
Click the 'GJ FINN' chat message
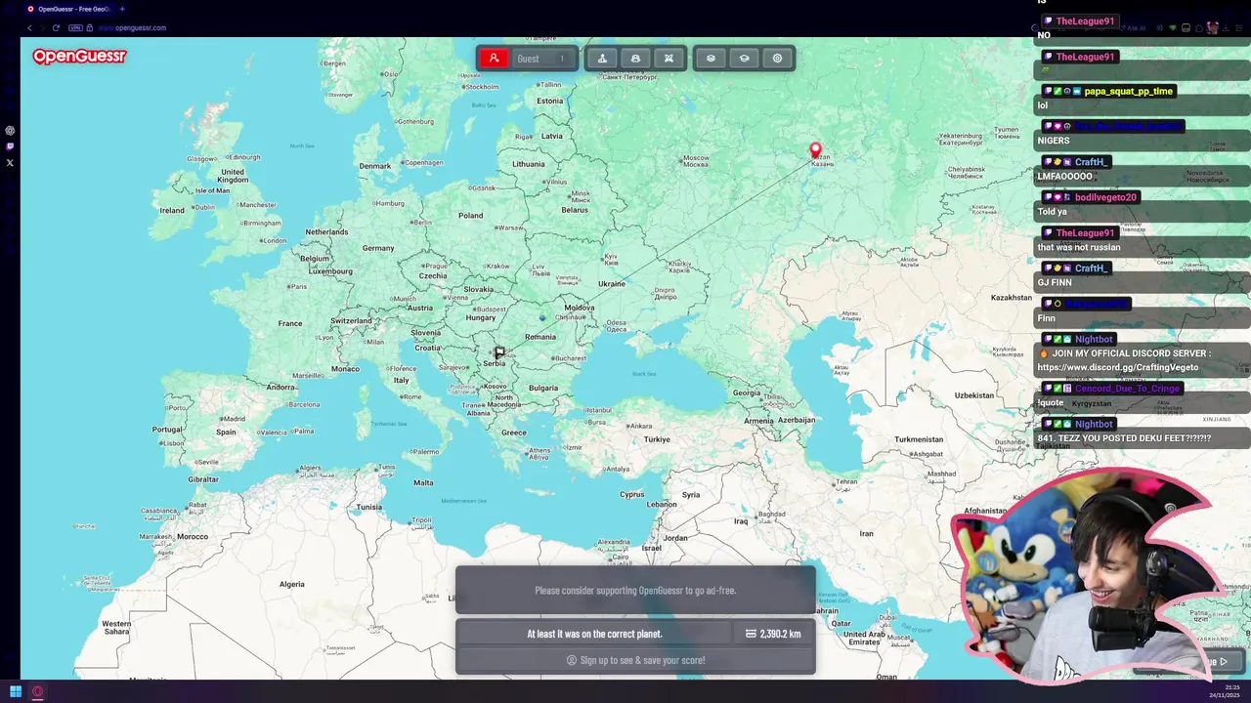(x=1055, y=282)
